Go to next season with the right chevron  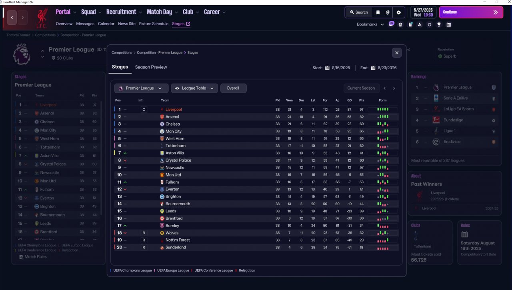pos(394,88)
